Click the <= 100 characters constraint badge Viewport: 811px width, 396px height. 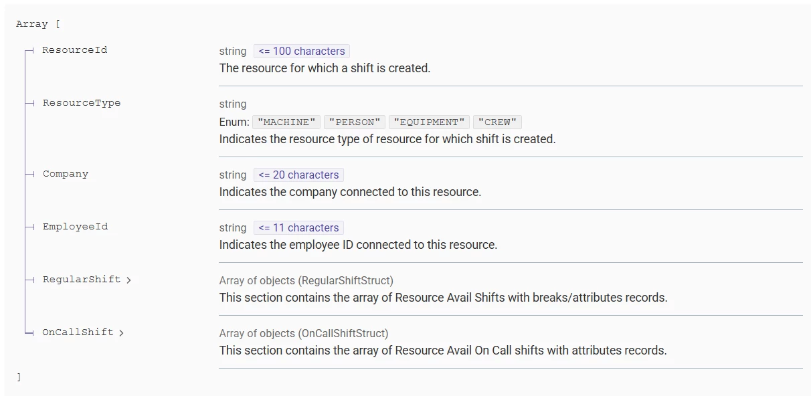(x=302, y=52)
